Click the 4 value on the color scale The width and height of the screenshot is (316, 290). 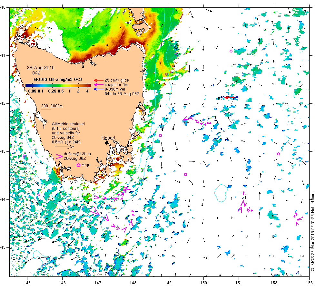pos(87,91)
